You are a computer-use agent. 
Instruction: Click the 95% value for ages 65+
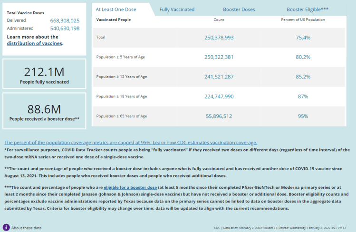point(303,116)
